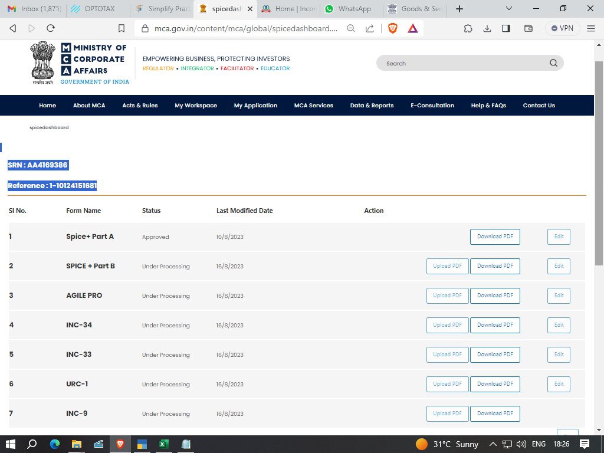Switch to Gmail Inbox tab

point(34,9)
